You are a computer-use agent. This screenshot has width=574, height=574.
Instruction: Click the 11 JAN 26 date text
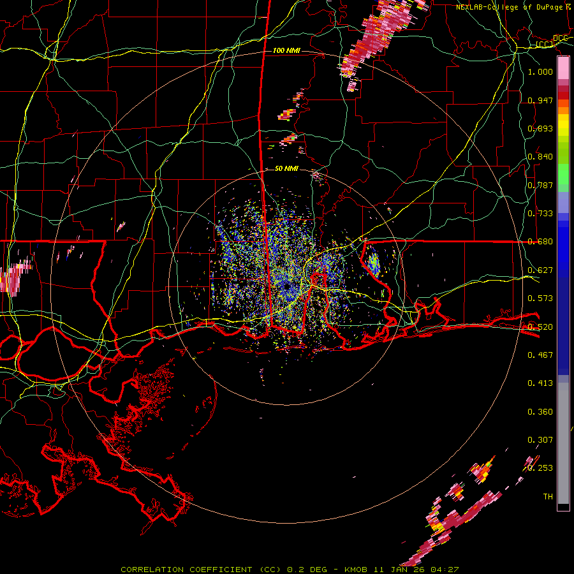tap(400, 570)
